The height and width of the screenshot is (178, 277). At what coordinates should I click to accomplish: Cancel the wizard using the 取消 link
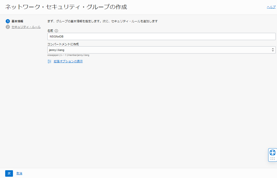click(19, 173)
